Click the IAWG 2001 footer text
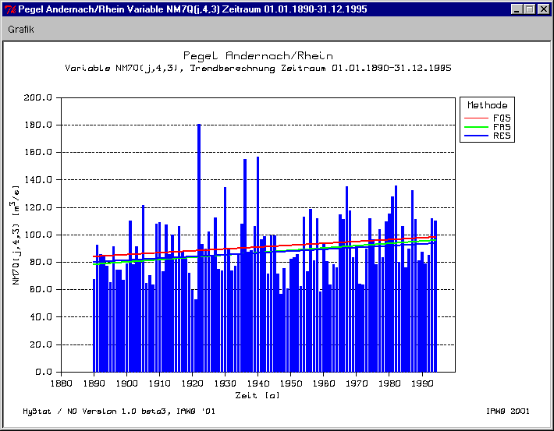This screenshot has width=554, height=431. point(508,412)
